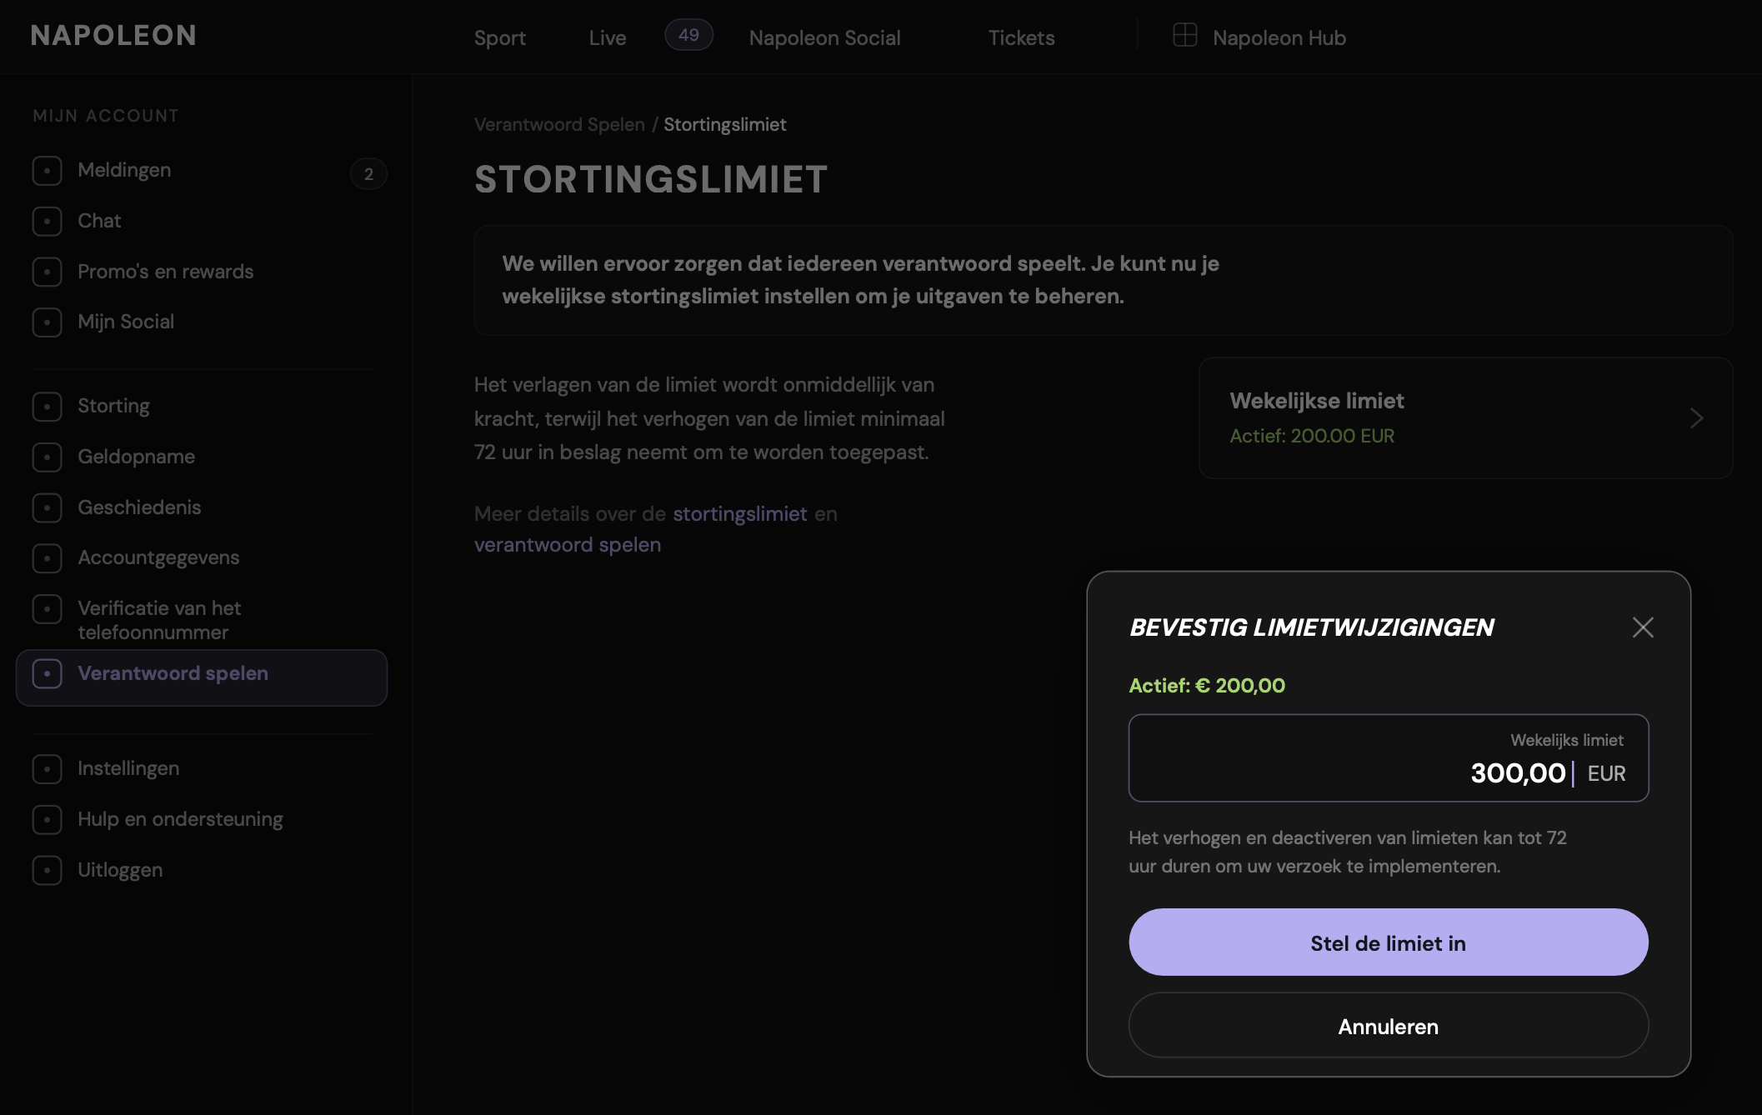Click Actief: € 200,00 in the dialog
This screenshot has height=1115, width=1762.
pos(1207,686)
